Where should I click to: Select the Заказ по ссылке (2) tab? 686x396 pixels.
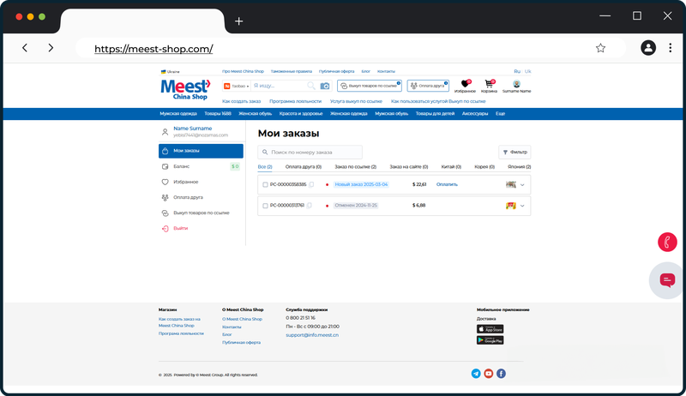pos(355,167)
